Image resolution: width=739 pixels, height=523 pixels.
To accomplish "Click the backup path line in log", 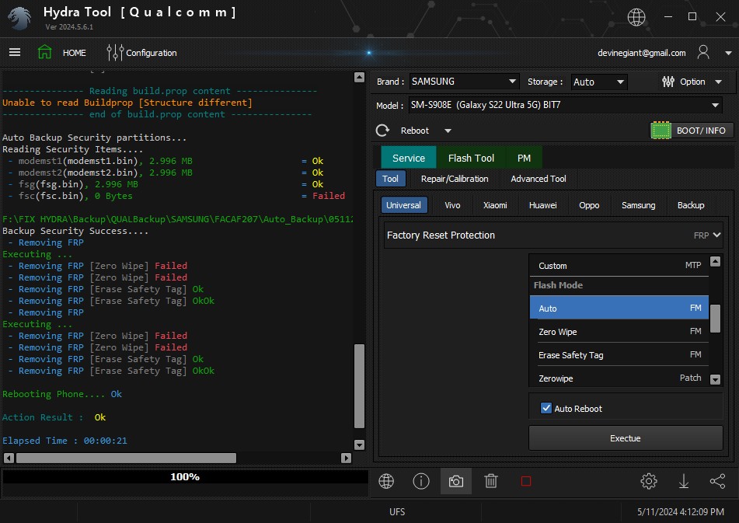I will 177,219.
